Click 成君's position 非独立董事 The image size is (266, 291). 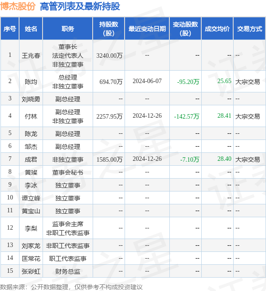[x=68, y=159]
